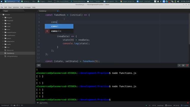Open the Selection menu
The height and width of the screenshot is (107, 190).
(x=16, y=7)
